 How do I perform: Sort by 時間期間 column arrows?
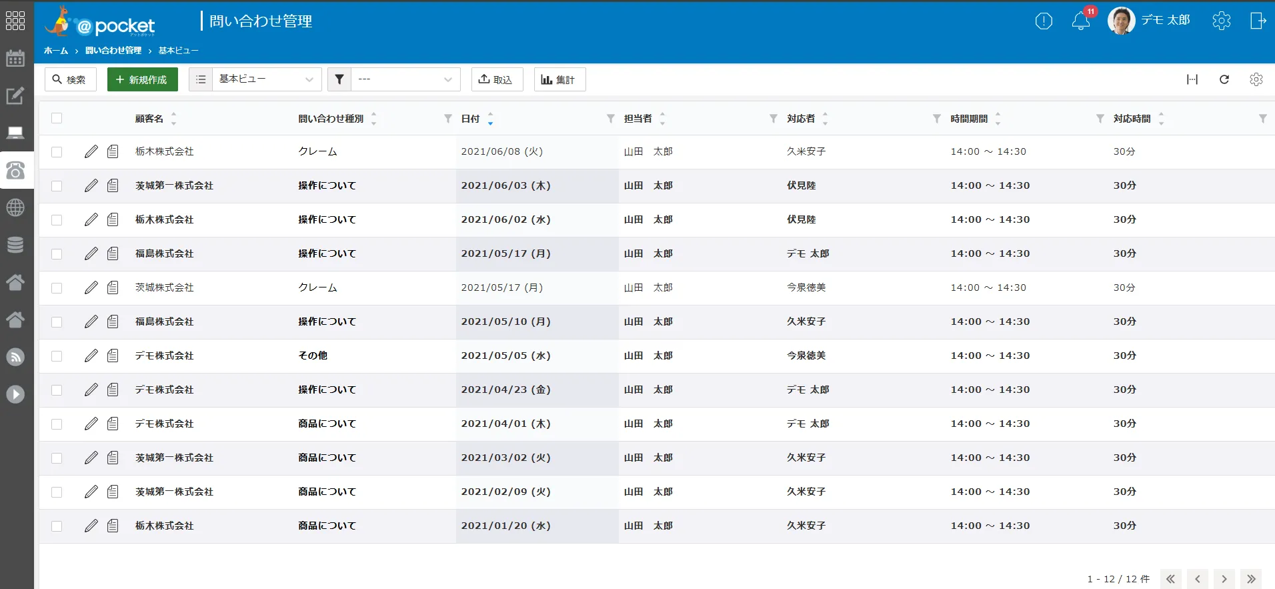click(x=998, y=119)
